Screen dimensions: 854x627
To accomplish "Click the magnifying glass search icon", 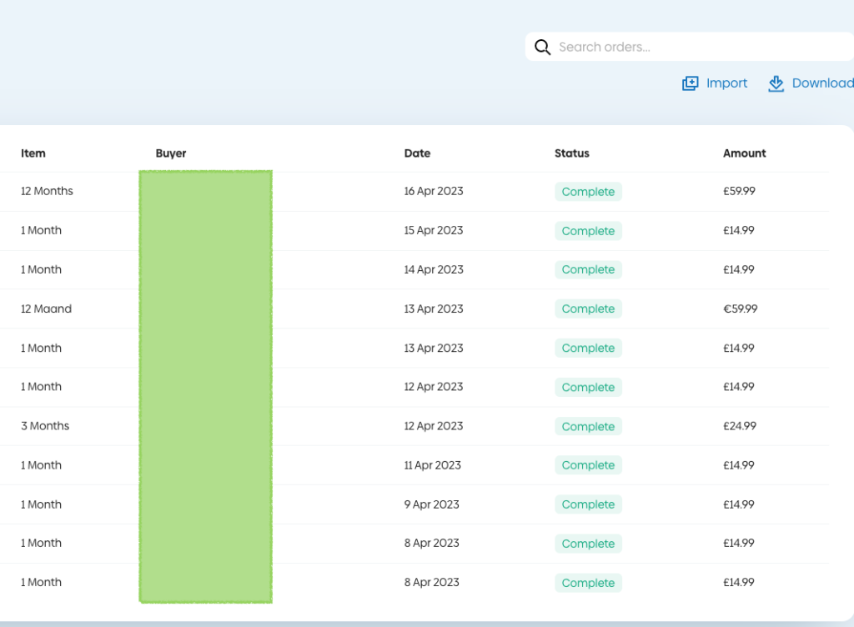I will (x=542, y=48).
